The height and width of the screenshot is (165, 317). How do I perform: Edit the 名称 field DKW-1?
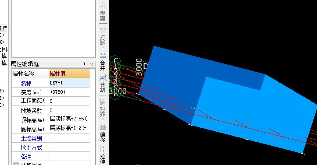(69, 83)
